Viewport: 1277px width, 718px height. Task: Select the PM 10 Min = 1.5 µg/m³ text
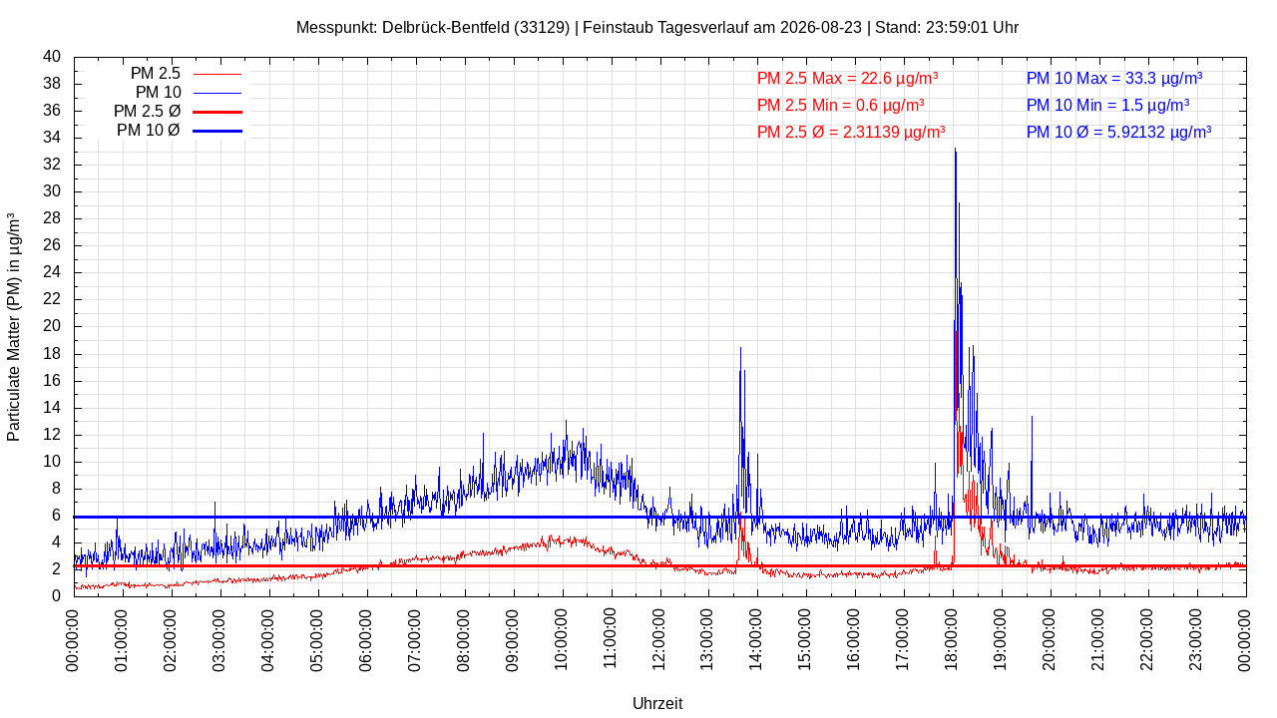(1107, 105)
